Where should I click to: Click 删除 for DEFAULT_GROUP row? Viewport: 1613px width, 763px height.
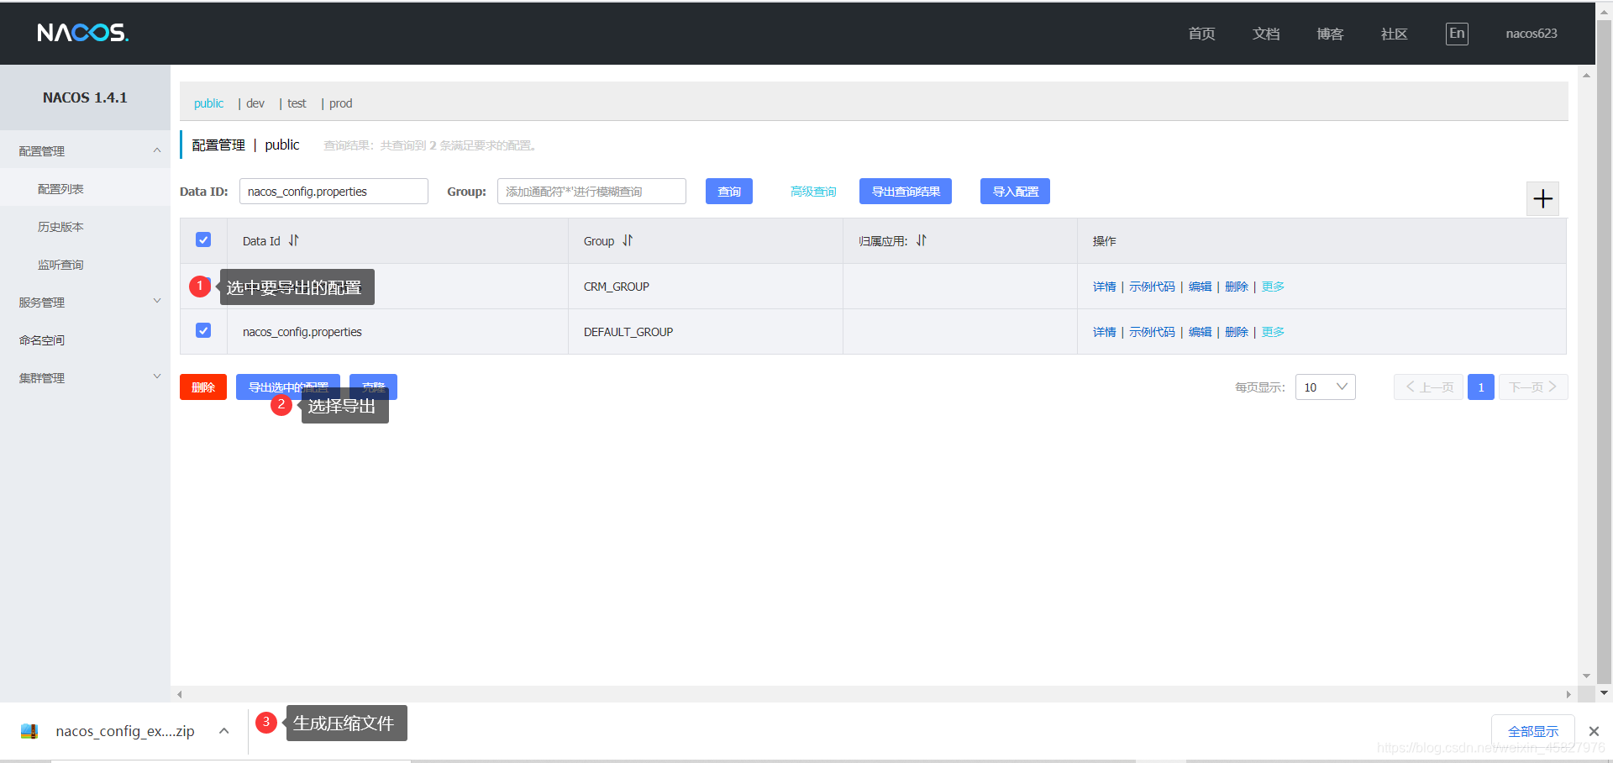(1236, 332)
